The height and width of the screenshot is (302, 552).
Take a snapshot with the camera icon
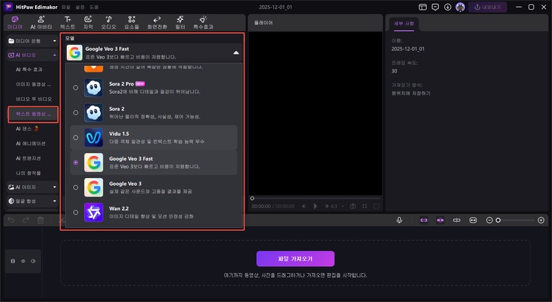click(x=353, y=206)
